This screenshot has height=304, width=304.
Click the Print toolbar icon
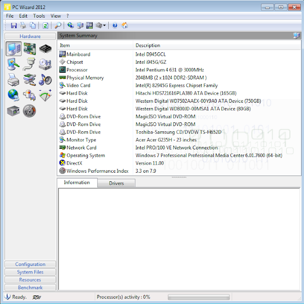pos(23,25)
